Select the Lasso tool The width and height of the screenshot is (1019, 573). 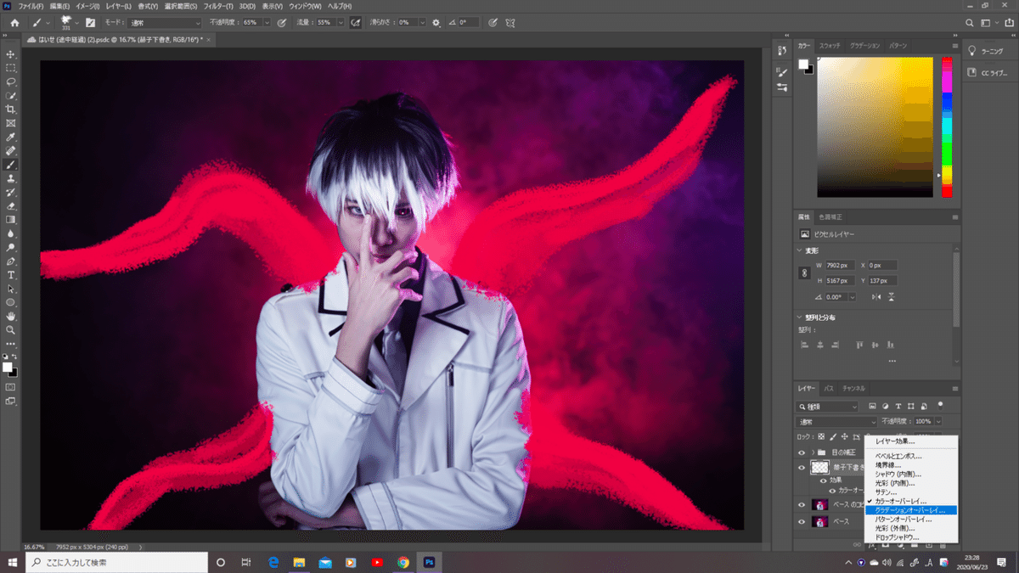11,81
